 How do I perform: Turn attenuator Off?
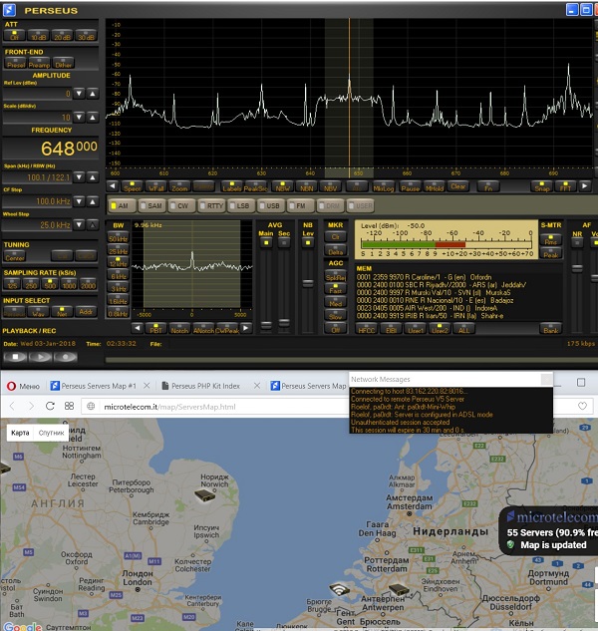[15, 36]
